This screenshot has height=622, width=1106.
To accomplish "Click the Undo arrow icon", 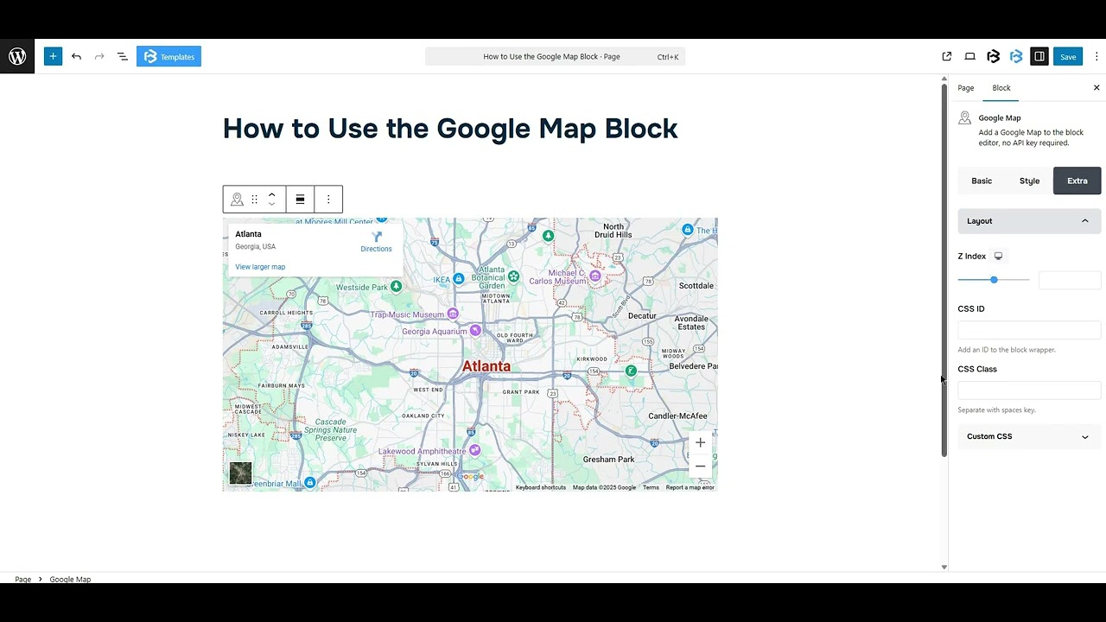I will 76,56.
